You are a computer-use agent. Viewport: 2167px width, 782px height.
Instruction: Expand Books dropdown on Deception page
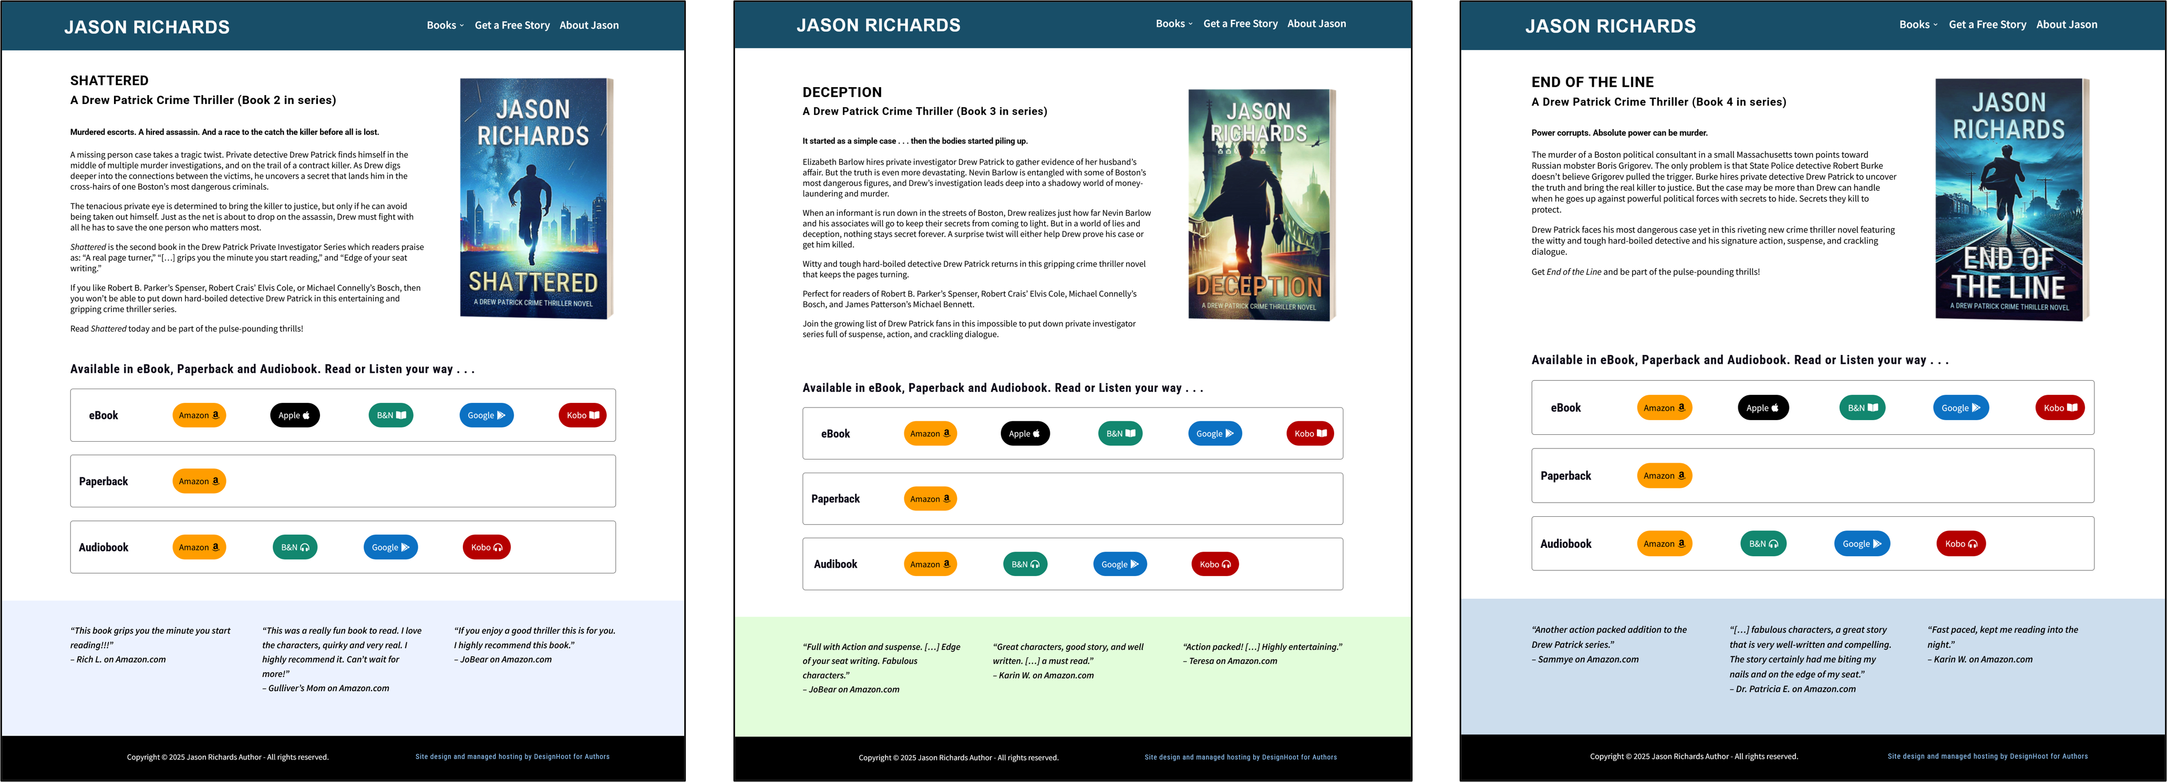point(1173,24)
